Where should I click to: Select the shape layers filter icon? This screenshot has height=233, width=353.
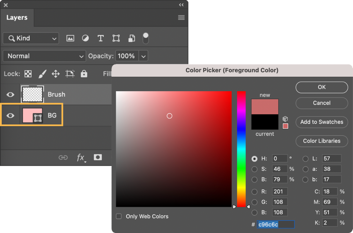pos(116,38)
